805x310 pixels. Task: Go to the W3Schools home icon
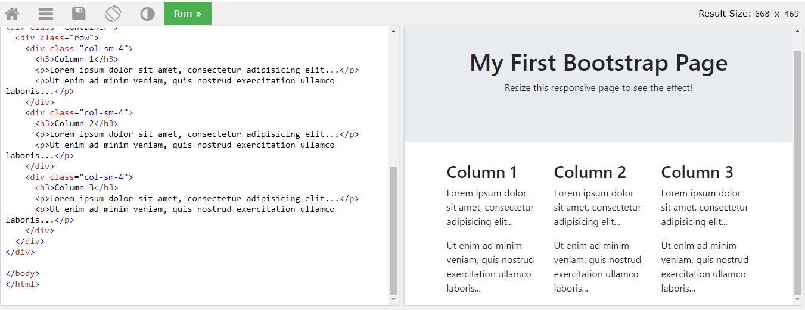[x=12, y=14]
